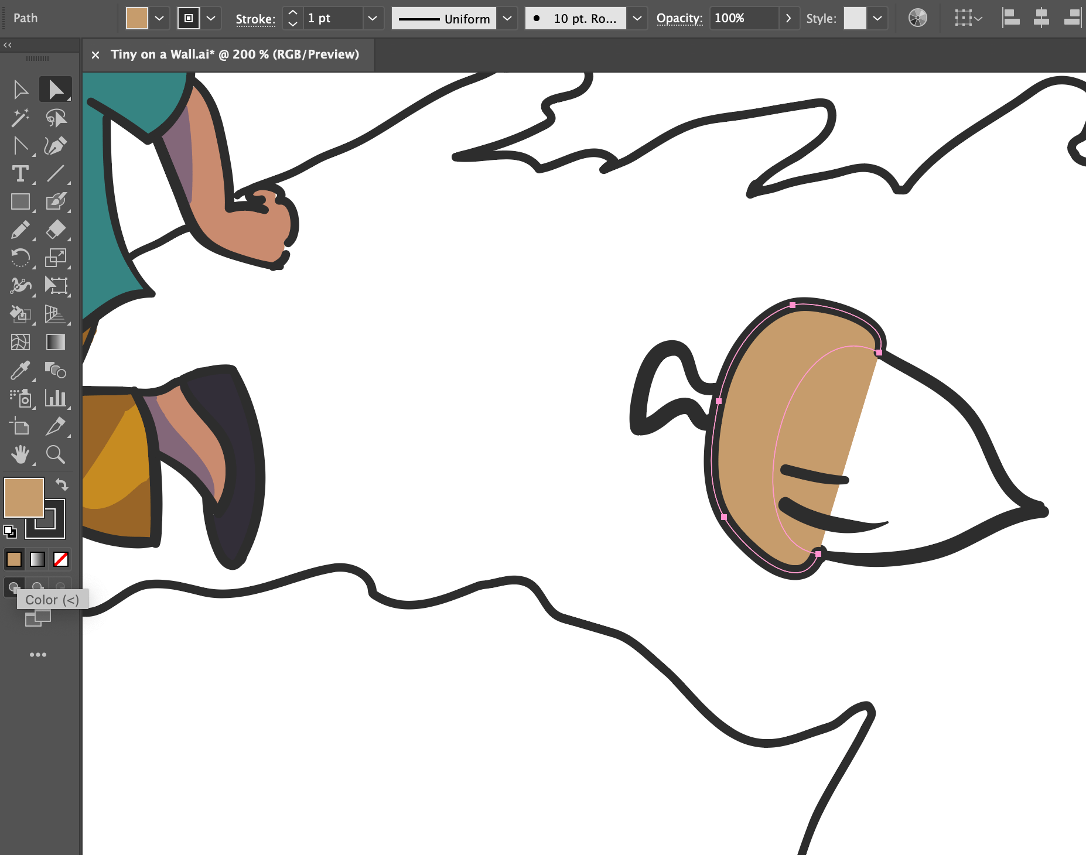Screen dimensions: 1086x855
Task: Open the Recolor Artwork dialog
Action: click(918, 18)
